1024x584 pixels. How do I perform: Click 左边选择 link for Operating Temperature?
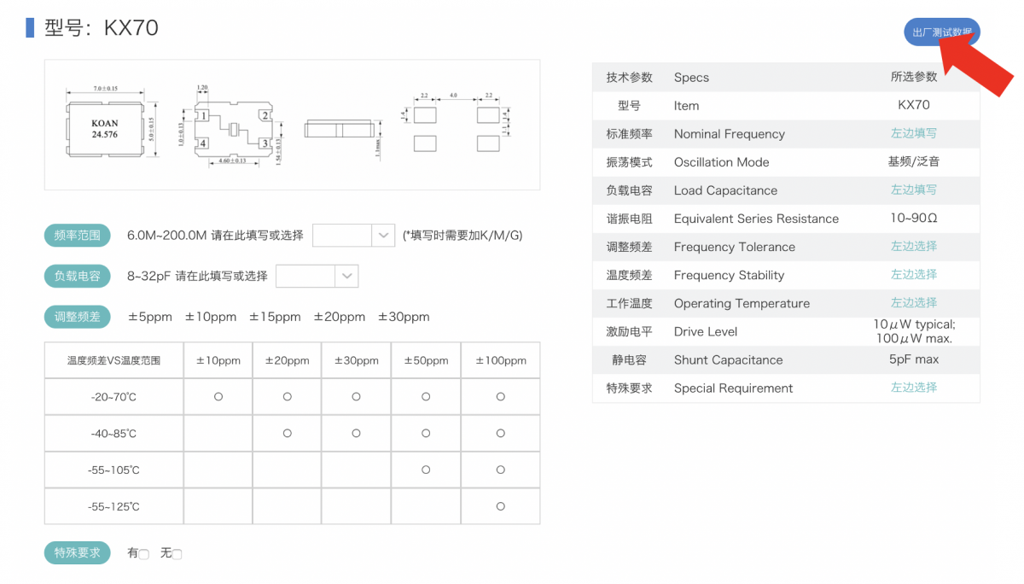pyautogui.click(x=913, y=302)
